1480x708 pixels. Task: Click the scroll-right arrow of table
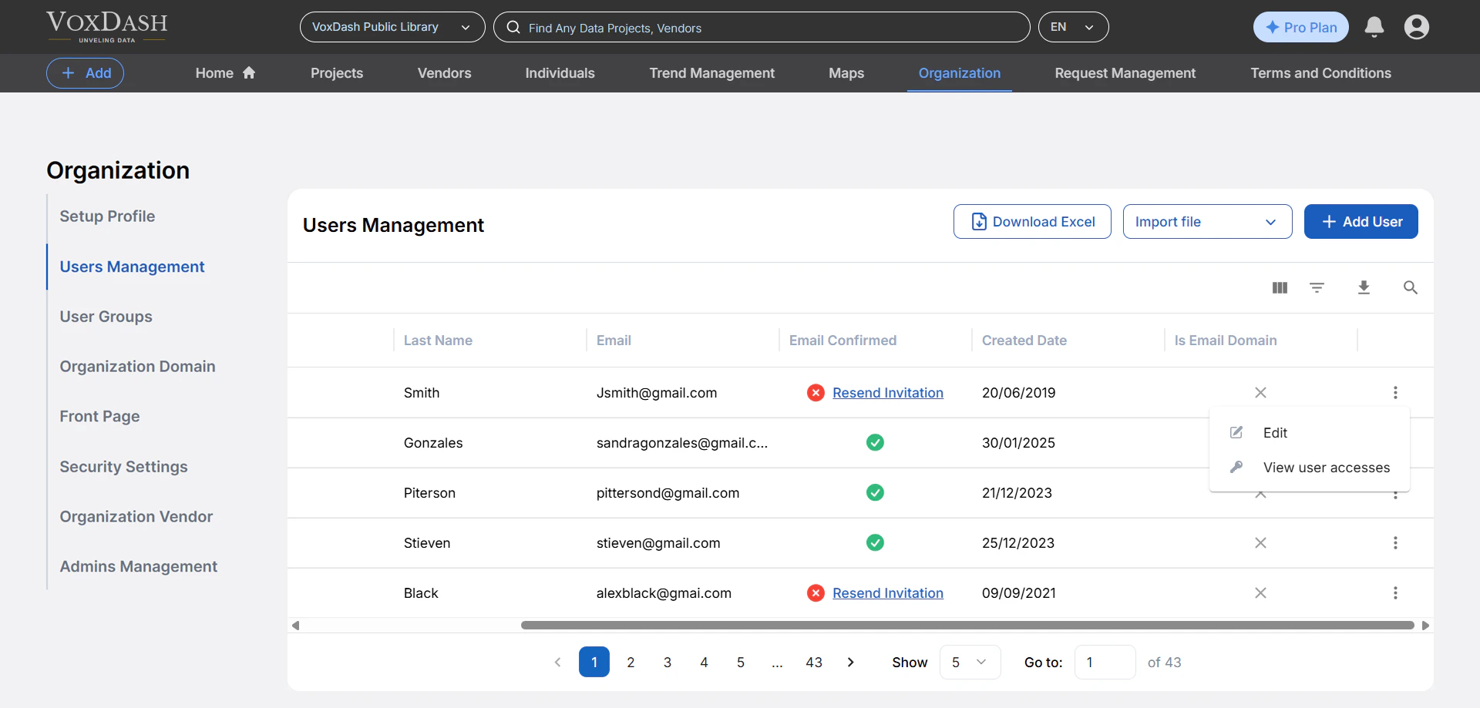[x=1425, y=626]
